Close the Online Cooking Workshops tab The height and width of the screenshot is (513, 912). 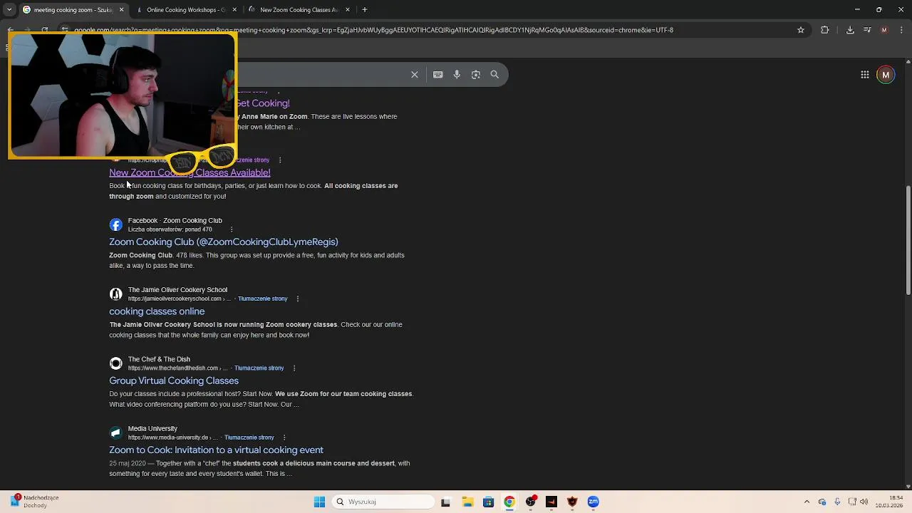pyautogui.click(x=234, y=10)
